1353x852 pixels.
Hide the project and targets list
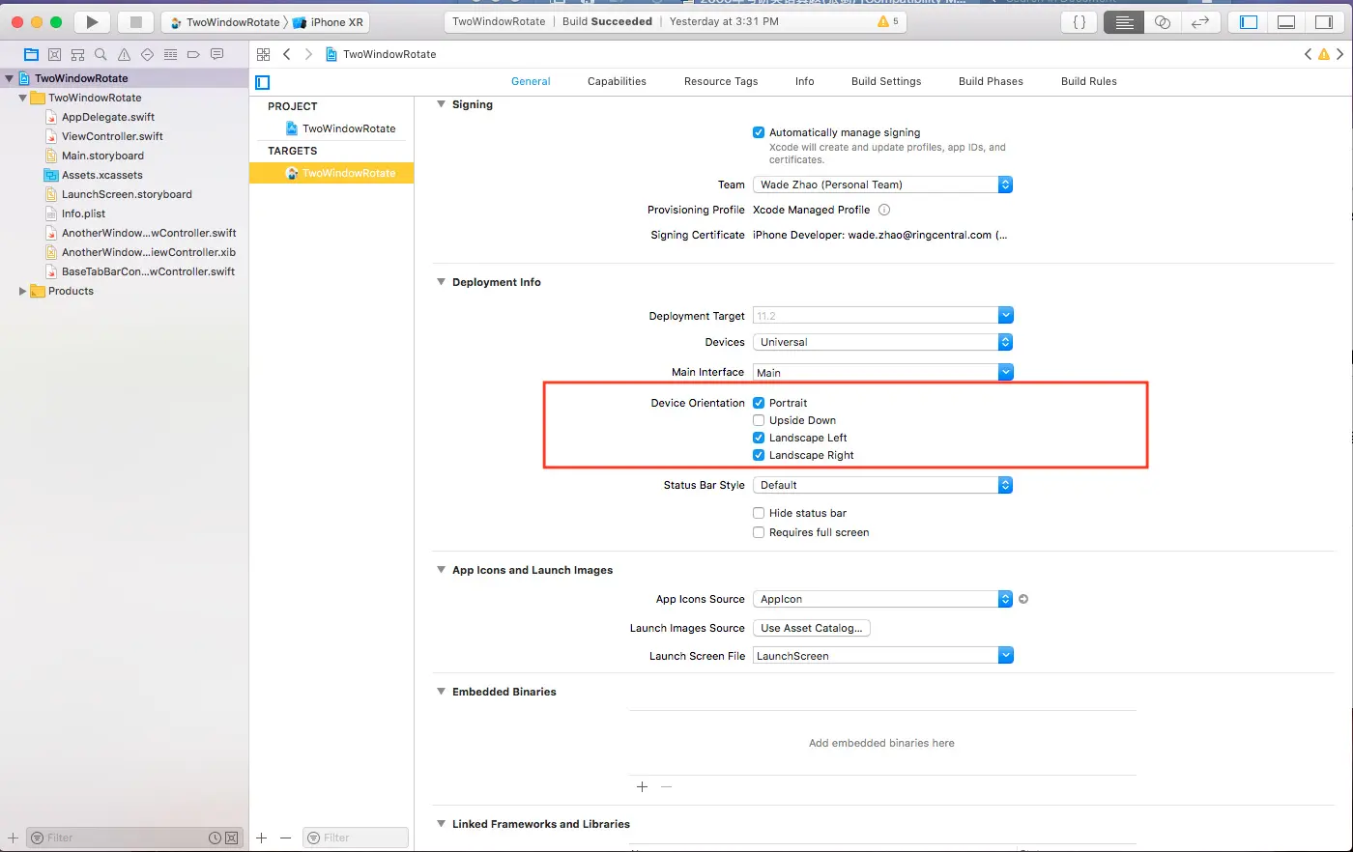click(x=263, y=82)
